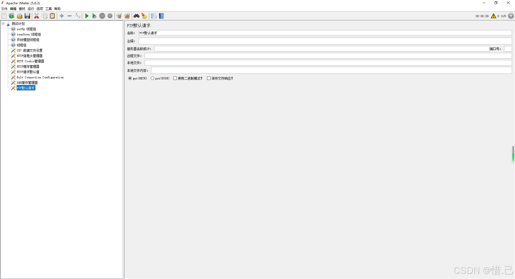Viewport: 515px width, 279px height.
Task: Clear all results with double broom icon
Action: [x=127, y=16]
